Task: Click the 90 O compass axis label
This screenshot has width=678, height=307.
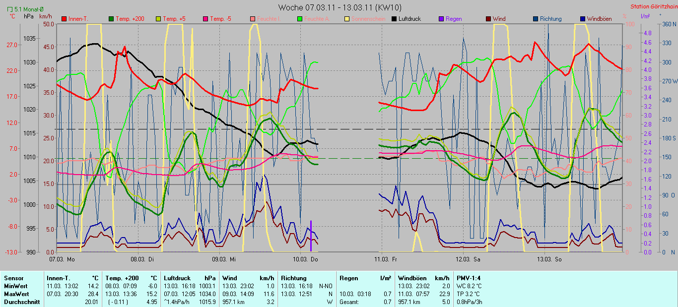Action: pos(668,195)
